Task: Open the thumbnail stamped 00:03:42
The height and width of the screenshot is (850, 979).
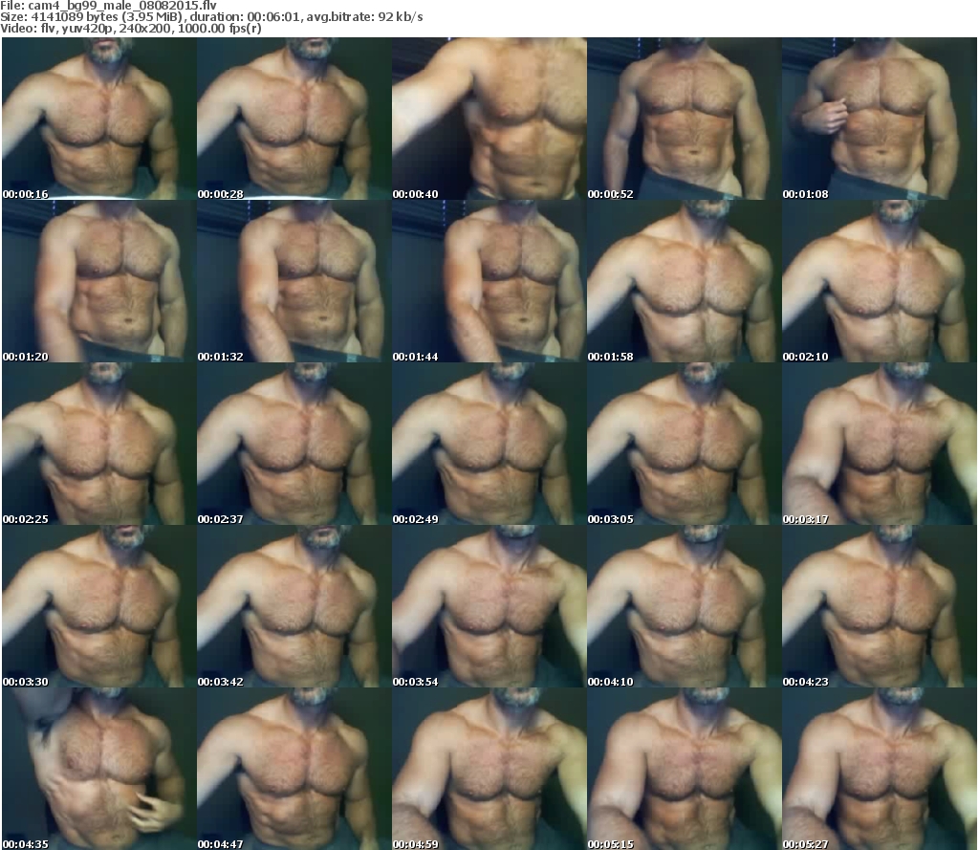Action: [294, 606]
